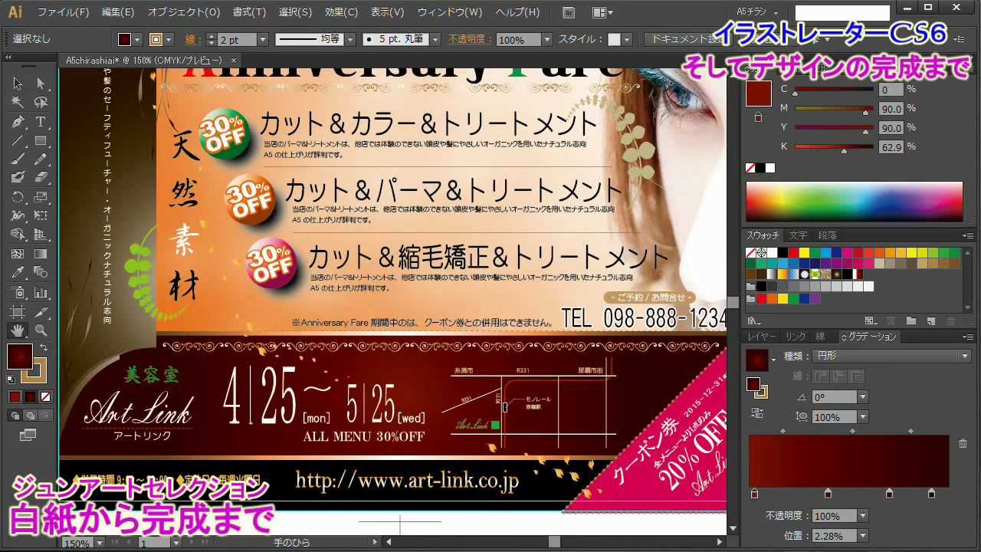Open the gradient angle dropdown arrow
The image size is (981, 552).
tap(863, 397)
